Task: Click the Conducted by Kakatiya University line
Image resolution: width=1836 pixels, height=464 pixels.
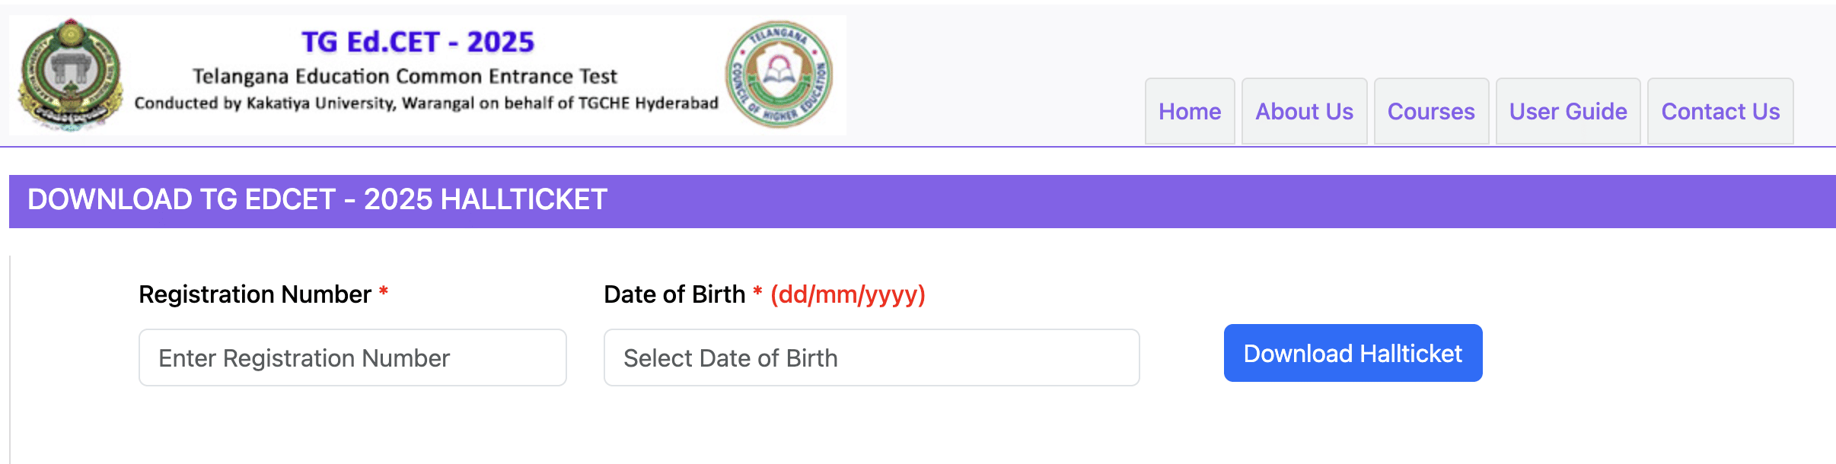Action: click(426, 103)
